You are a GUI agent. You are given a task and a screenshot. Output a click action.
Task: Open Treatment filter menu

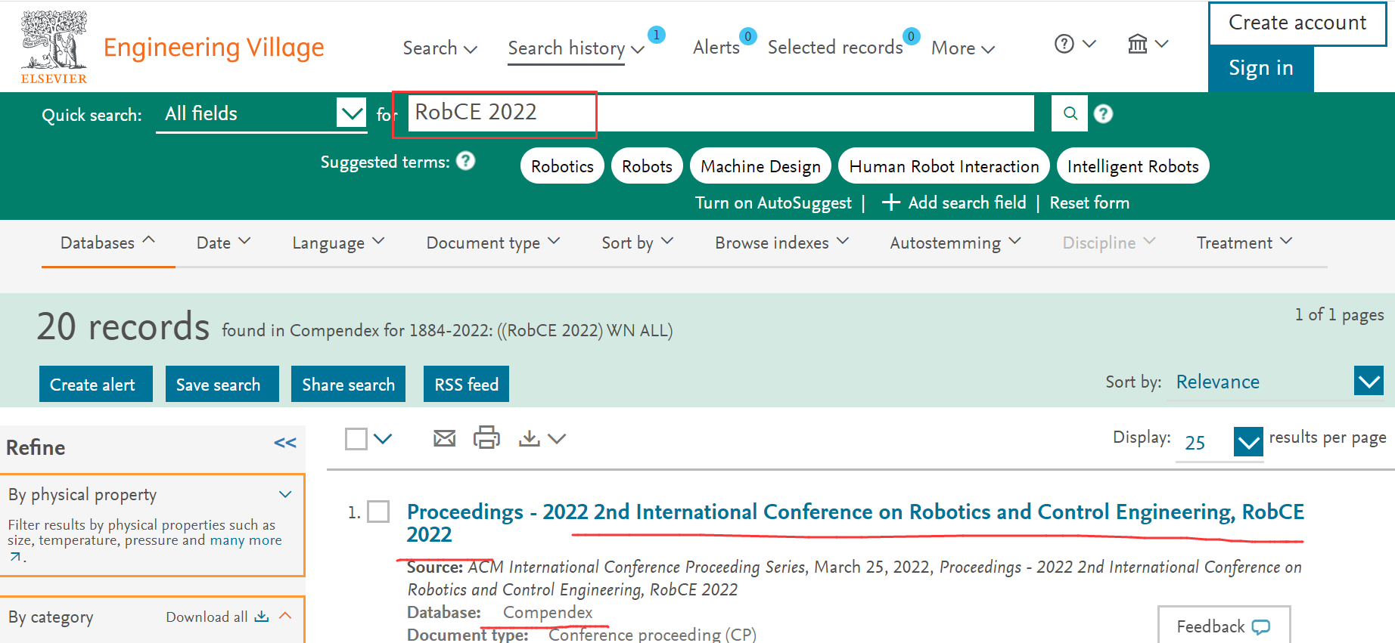click(1244, 243)
